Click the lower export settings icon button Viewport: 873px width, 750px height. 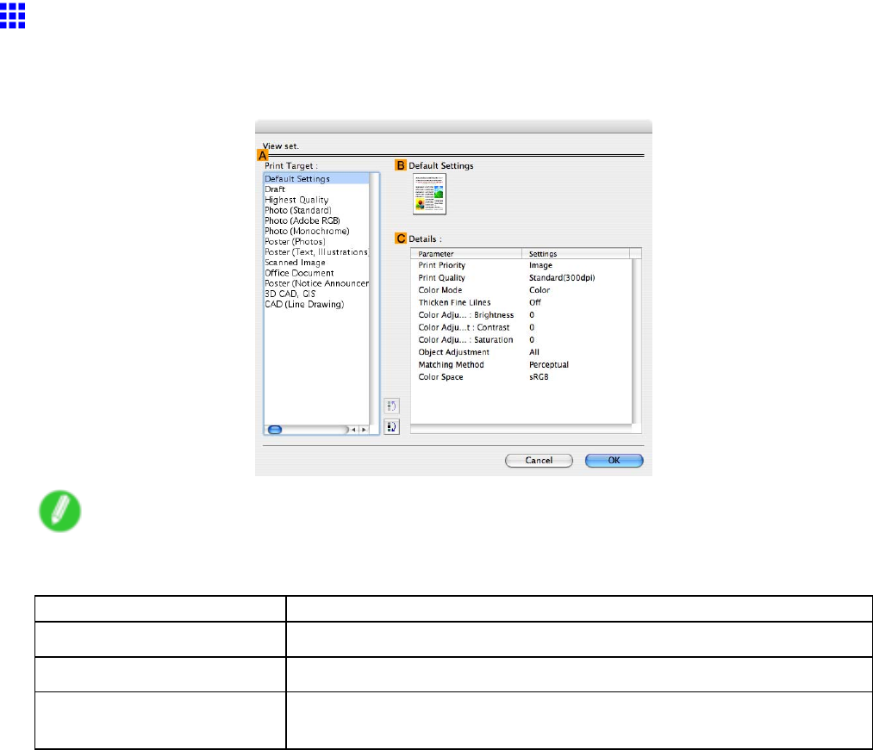(x=391, y=427)
